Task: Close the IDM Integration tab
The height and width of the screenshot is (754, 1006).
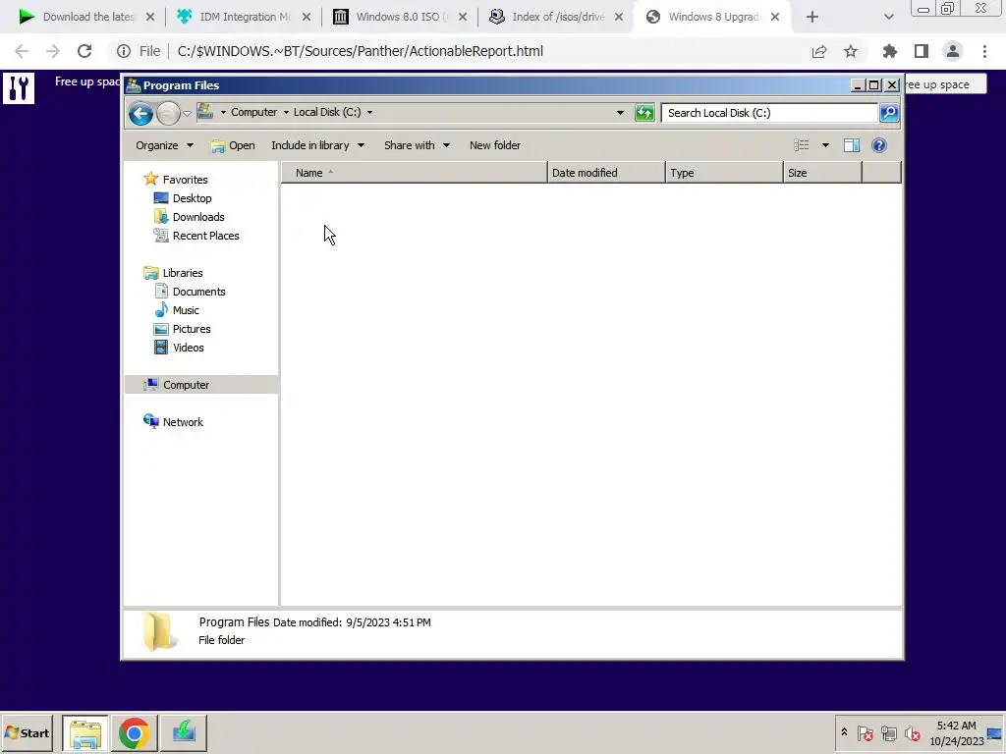Action: pyautogui.click(x=307, y=17)
